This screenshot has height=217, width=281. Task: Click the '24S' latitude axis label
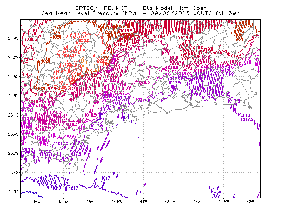point(15,172)
